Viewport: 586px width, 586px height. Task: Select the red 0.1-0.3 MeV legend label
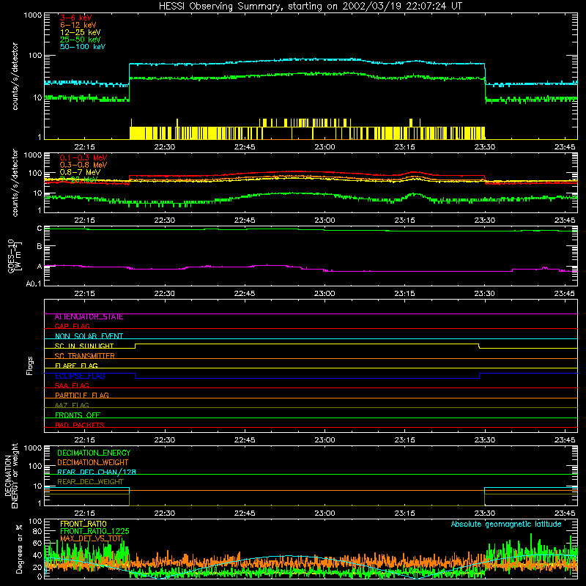click(84, 157)
